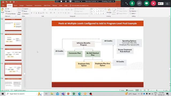171x96 pixels.
Task: Select slide 153 thumbnail
Action: (x=13, y=40)
